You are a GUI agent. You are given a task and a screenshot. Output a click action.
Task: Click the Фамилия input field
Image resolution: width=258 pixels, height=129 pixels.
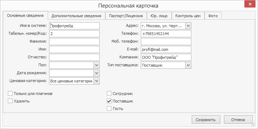point(74,42)
